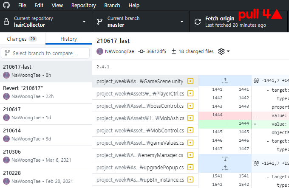Open the Repository menu
The image size is (289, 188).
point(83,6)
